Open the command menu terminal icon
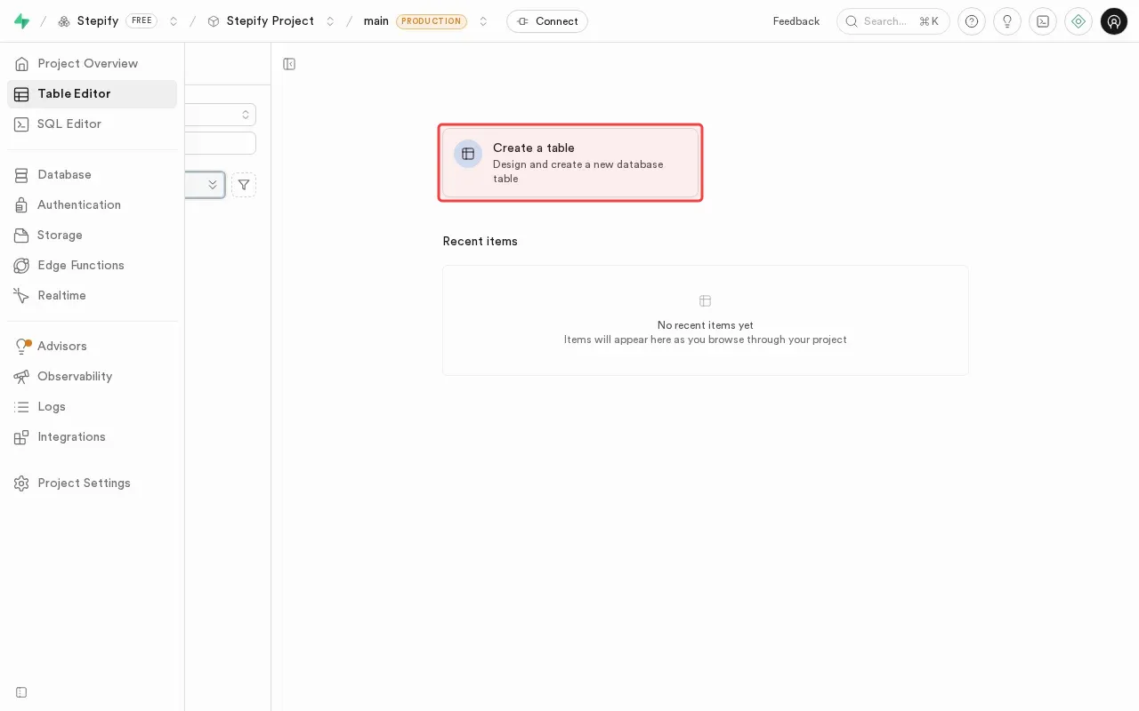The height and width of the screenshot is (711, 1139). pyautogui.click(x=1043, y=21)
